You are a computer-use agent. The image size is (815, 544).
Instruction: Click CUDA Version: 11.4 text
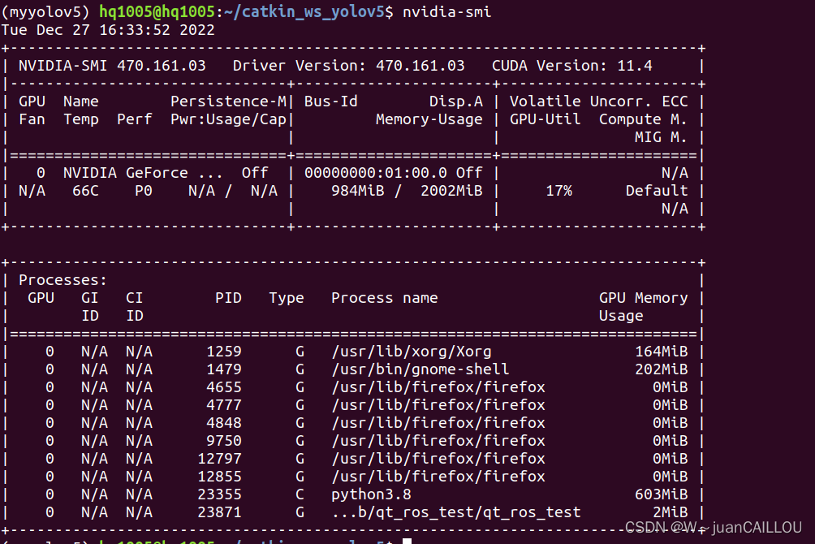tap(571, 66)
